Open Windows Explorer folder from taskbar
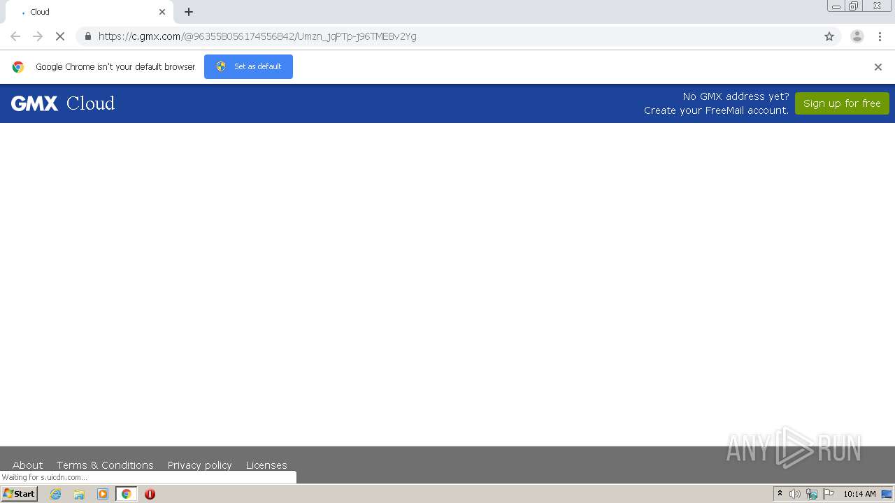895x503 pixels. tap(79, 494)
